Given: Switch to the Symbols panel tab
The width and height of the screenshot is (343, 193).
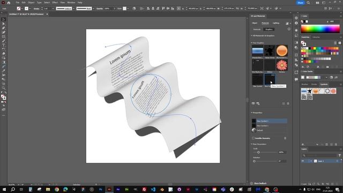Looking at the screenshot, I should [324, 84].
